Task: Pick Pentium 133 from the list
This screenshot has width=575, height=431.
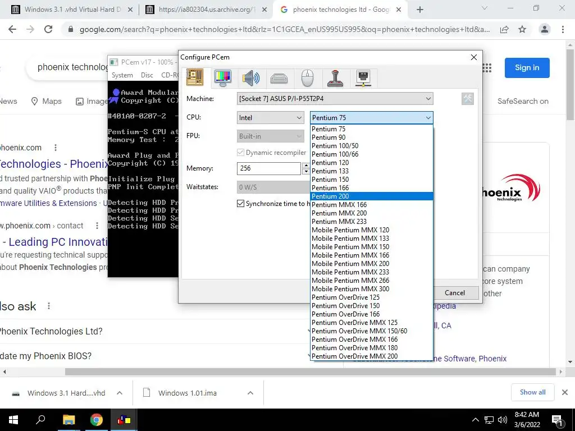Action: 372,171
